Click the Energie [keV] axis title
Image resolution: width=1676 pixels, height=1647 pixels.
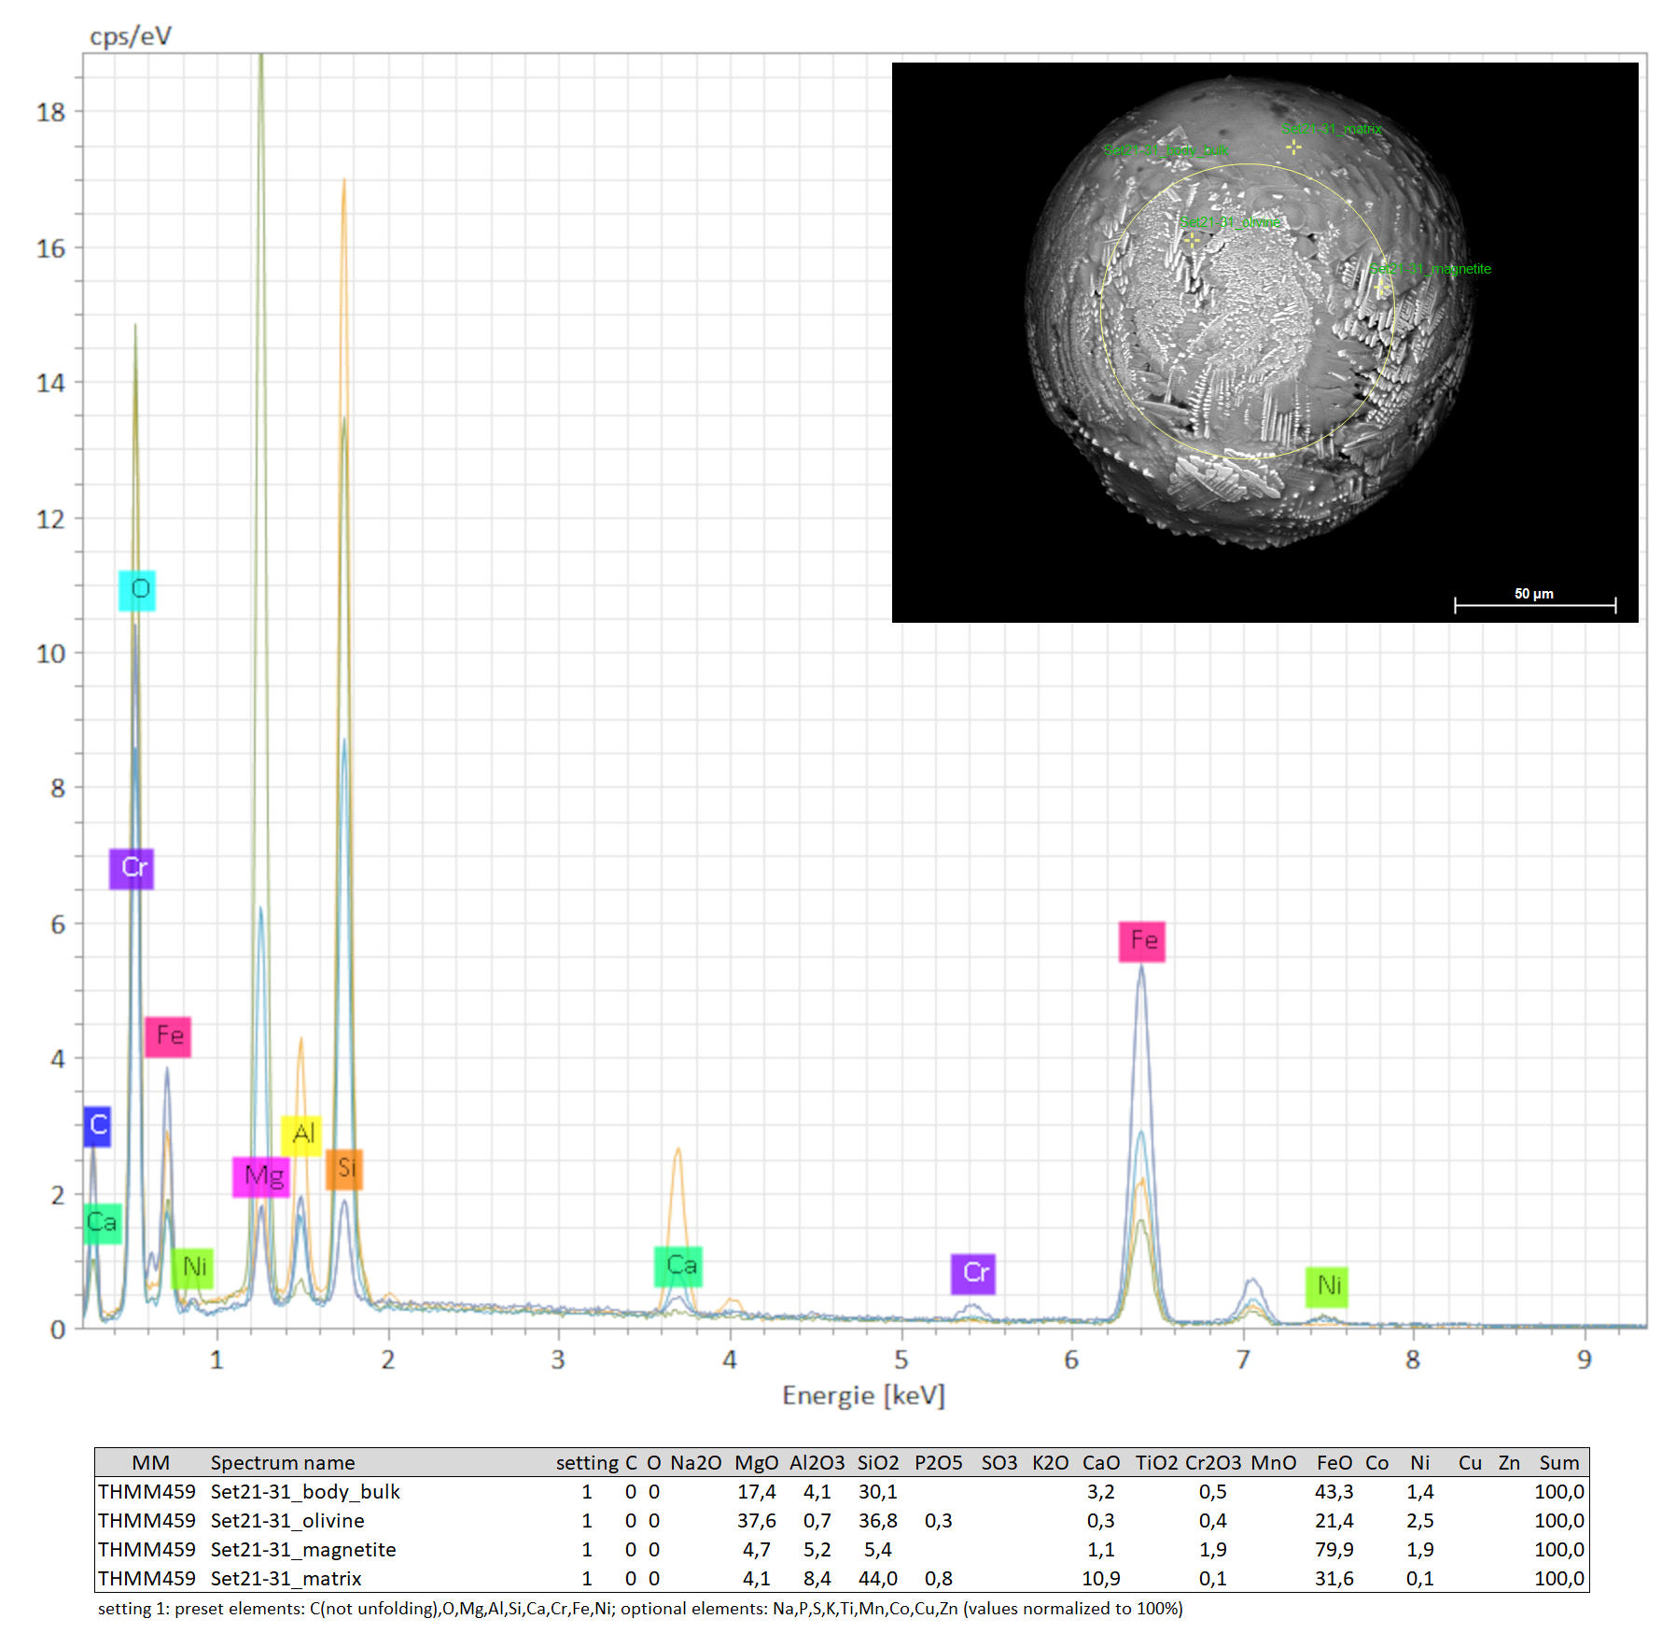point(863,1396)
